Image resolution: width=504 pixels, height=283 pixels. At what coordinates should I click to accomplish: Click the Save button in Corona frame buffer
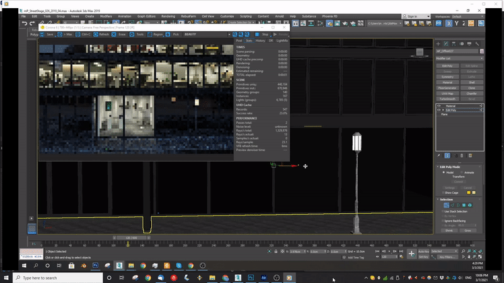(48, 35)
